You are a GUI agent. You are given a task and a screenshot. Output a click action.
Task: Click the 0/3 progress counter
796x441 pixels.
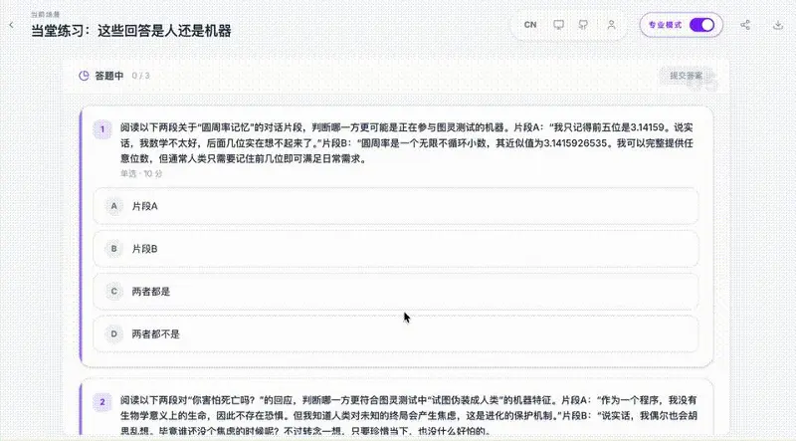coord(140,76)
